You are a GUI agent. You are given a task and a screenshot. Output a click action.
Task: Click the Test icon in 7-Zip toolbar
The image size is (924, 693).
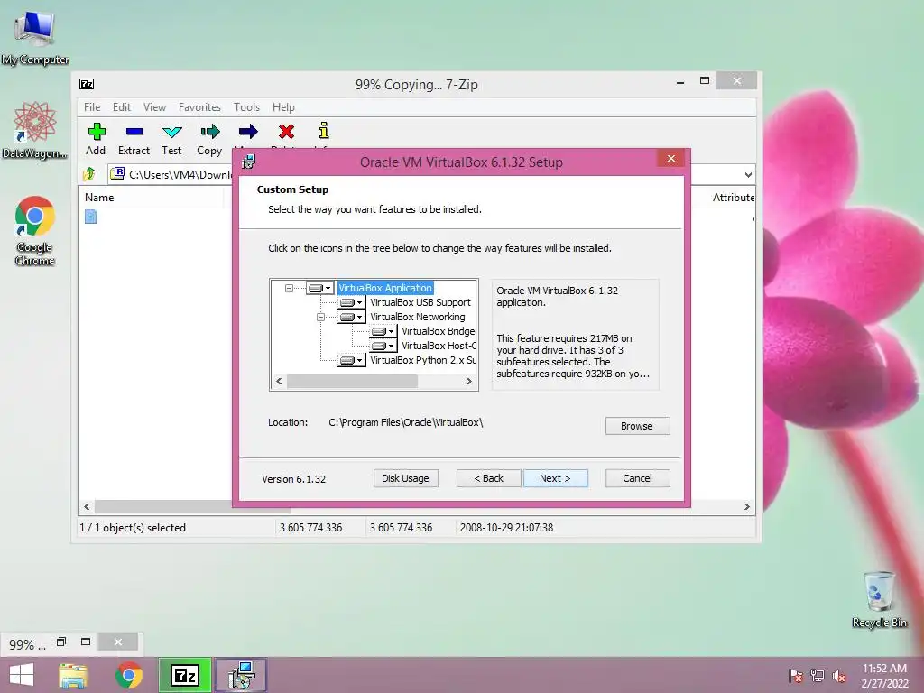point(172,132)
